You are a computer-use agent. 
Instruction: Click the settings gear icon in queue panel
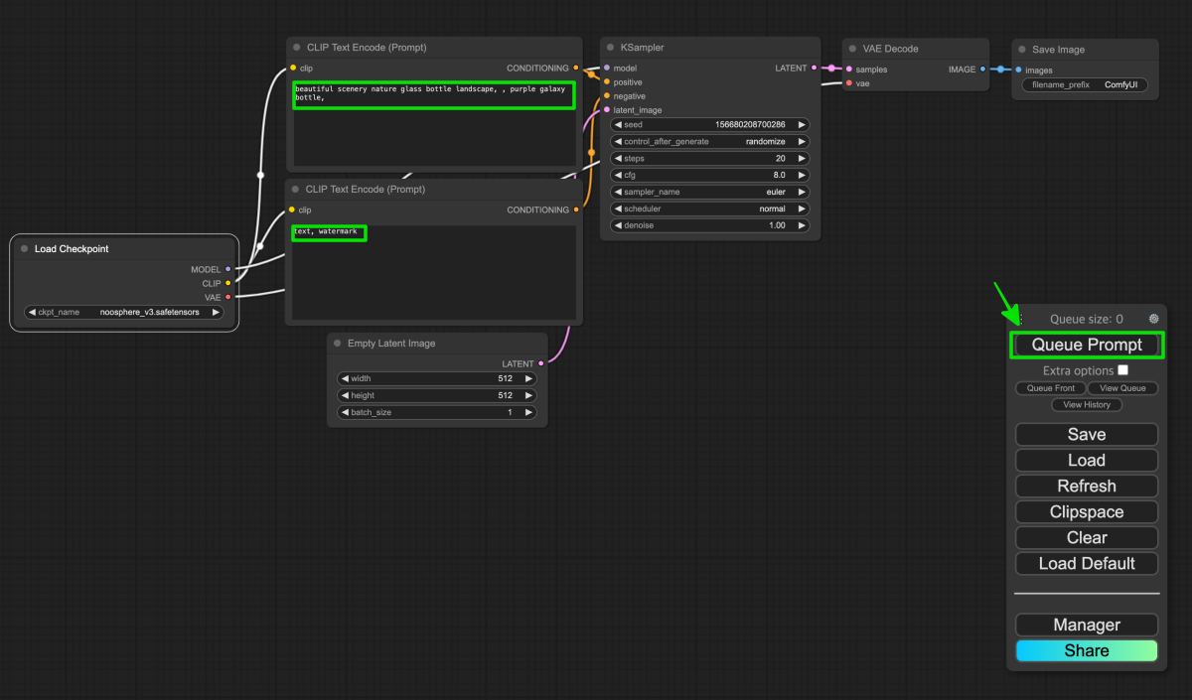point(1153,319)
